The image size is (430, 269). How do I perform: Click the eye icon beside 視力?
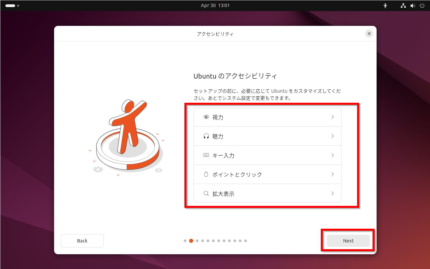point(206,117)
